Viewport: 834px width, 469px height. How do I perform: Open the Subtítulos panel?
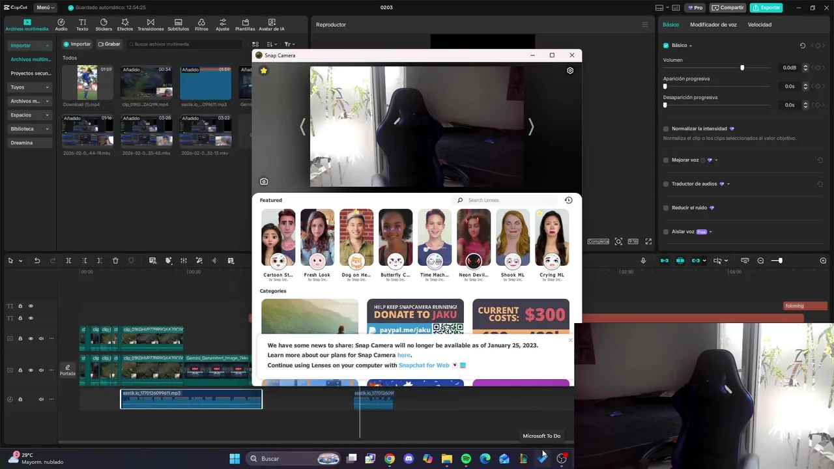point(178,25)
